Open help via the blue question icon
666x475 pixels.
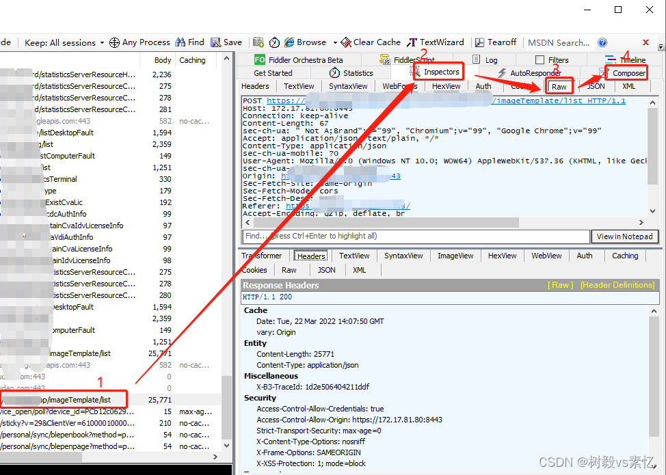click(602, 42)
